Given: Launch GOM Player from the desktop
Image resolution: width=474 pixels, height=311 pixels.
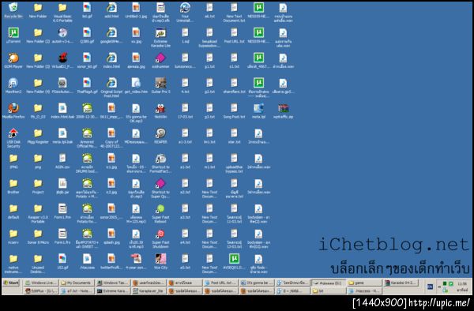Looking at the screenshot, I should pyautogui.click(x=13, y=61).
